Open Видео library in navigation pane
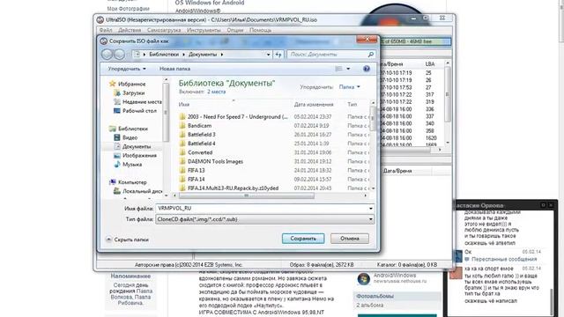564x317 pixels. [x=125, y=137]
